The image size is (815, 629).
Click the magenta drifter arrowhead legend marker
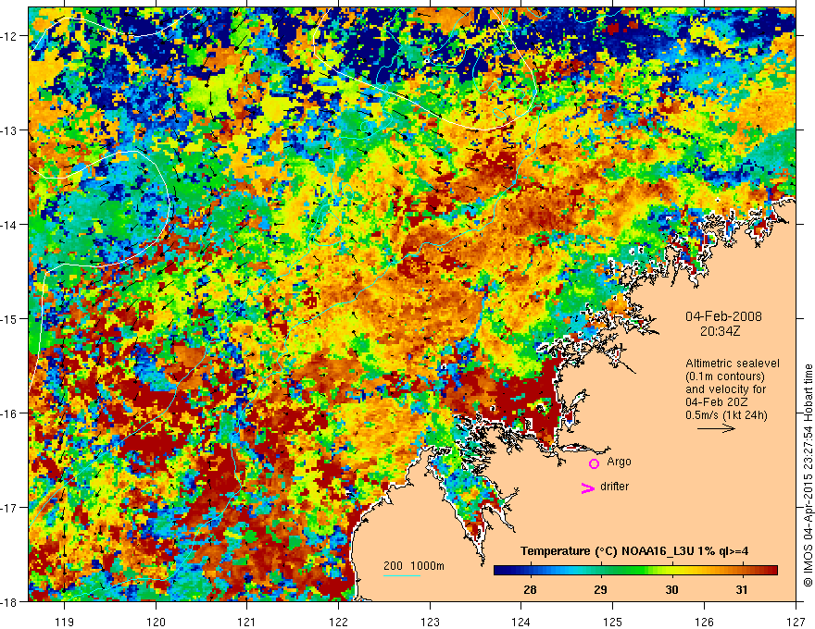[x=587, y=487]
